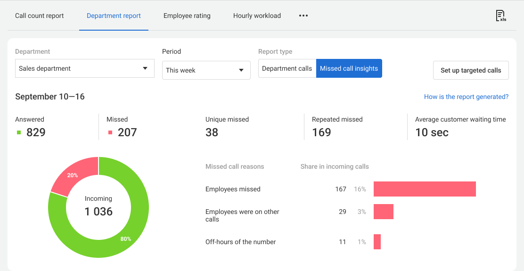Image resolution: width=524 pixels, height=271 pixels.
Task: Toggle report type to Department calls
Action: (x=287, y=68)
